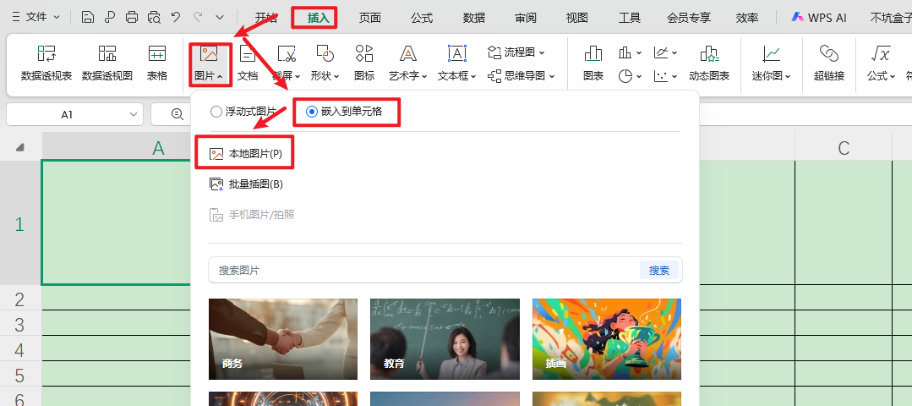912x406 pixels.
Task: Click the select-all corner triangle
Action: coord(20,147)
